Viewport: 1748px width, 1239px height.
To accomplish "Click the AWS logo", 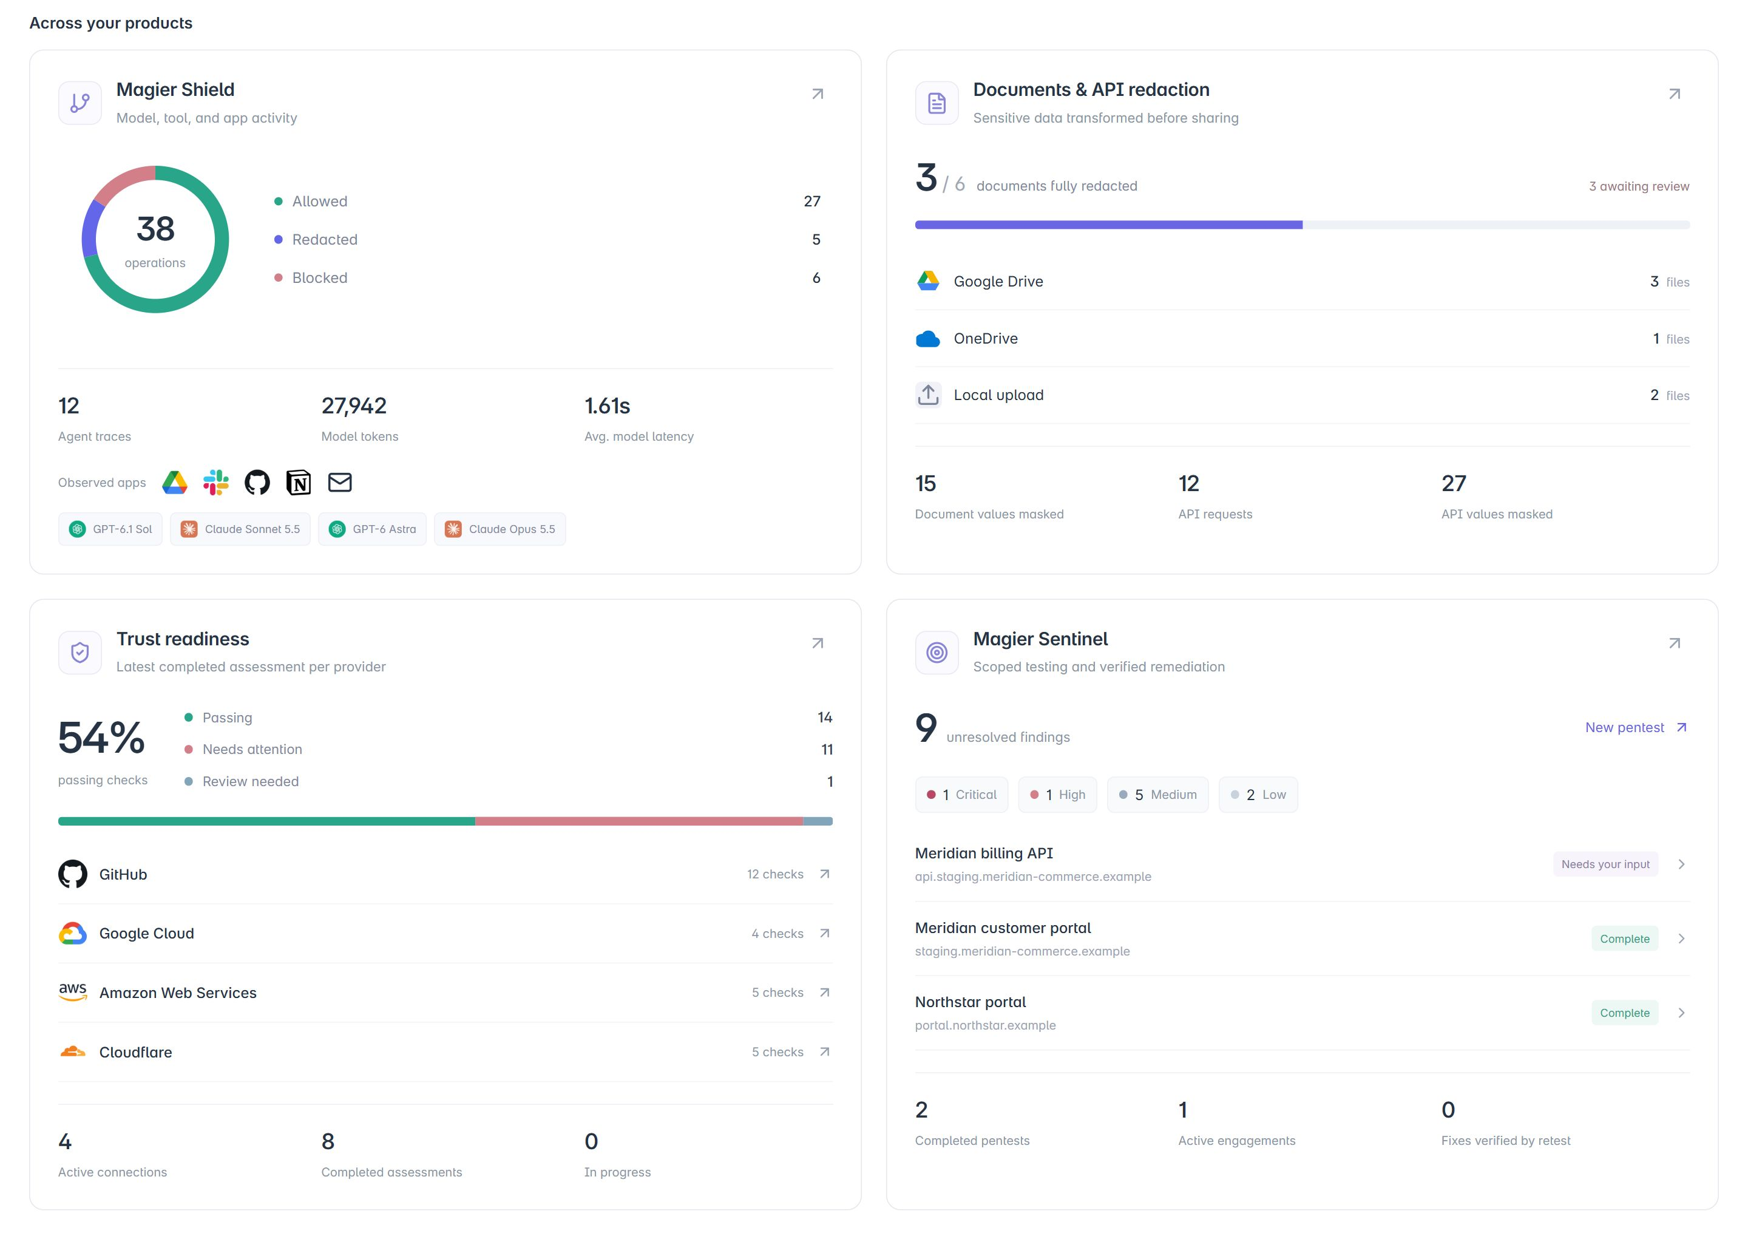I will pos(72,992).
